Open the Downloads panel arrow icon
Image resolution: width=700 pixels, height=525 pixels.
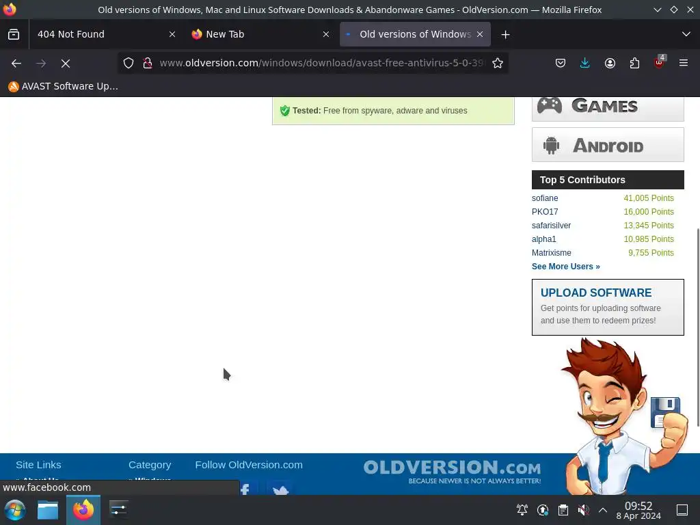point(585,63)
